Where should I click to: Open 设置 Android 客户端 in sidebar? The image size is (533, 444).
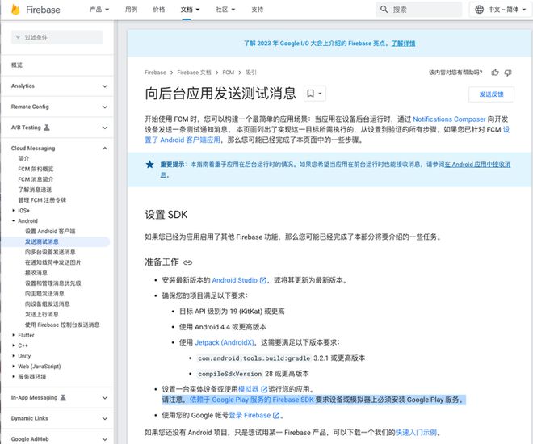[x=50, y=231]
